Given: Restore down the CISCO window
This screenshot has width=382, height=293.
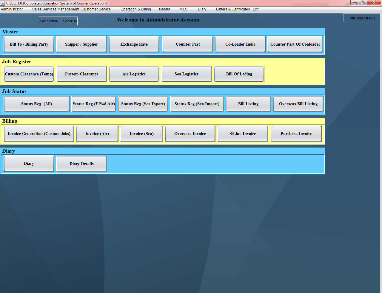Looking at the screenshot, I should pyautogui.click(x=363, y=3).
